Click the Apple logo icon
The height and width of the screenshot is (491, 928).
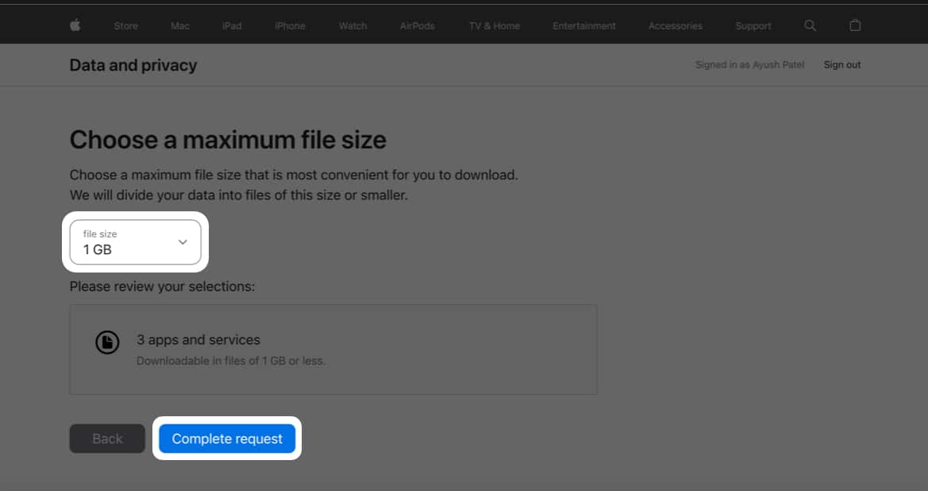75,25
